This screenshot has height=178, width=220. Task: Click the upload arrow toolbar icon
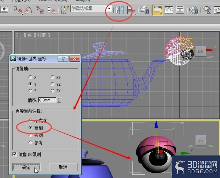click(x=4, y=10)
